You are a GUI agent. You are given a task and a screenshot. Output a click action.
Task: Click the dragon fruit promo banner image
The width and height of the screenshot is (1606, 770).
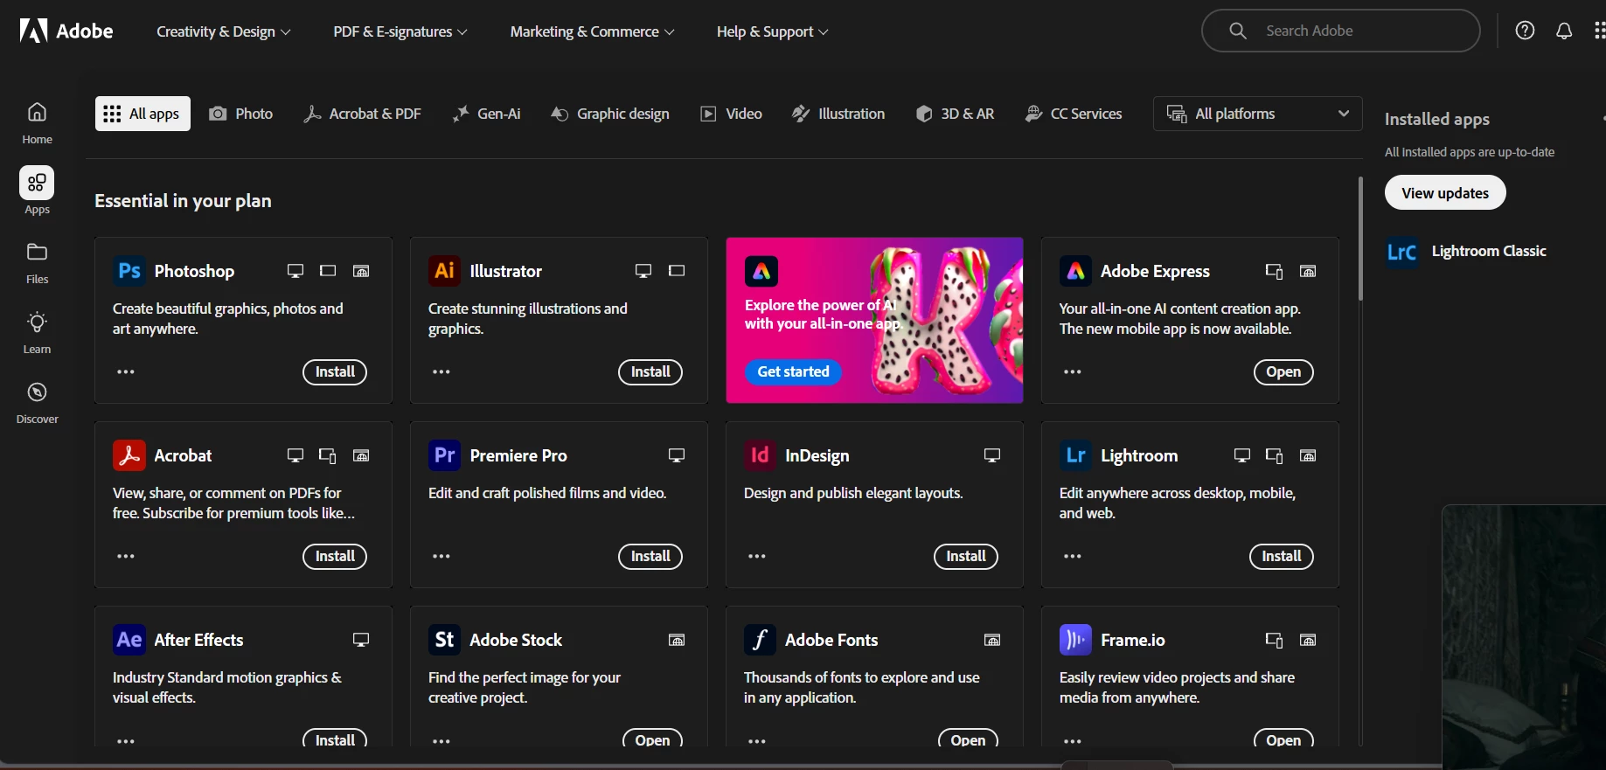point(874,320)
